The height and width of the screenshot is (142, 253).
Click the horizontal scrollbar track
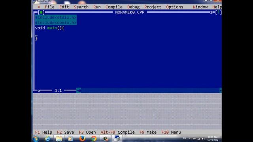(150, 90)
